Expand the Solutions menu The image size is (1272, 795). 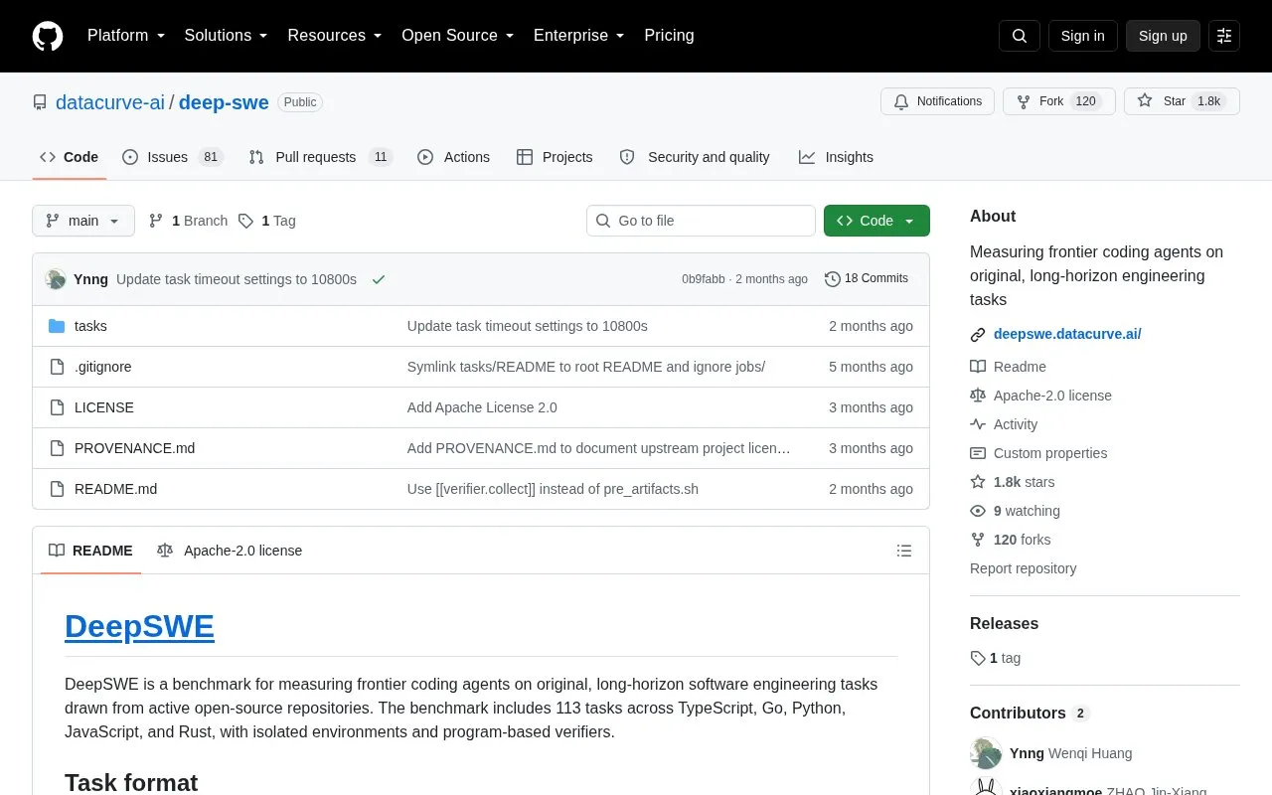point(226,36)
